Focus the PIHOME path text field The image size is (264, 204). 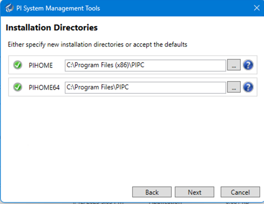coord(145,65)
